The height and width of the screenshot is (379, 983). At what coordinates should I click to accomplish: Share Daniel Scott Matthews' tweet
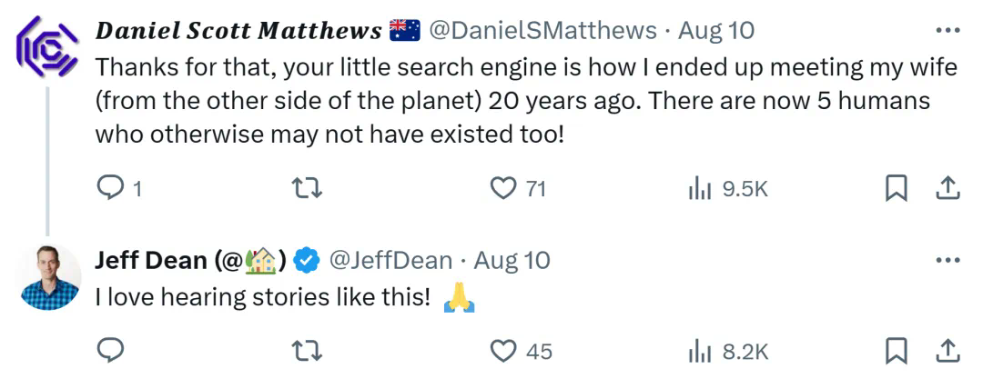[948, 188]
